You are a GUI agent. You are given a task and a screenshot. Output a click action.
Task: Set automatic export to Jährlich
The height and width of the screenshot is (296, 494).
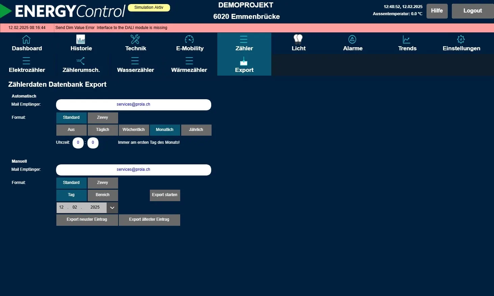[196, 130]
